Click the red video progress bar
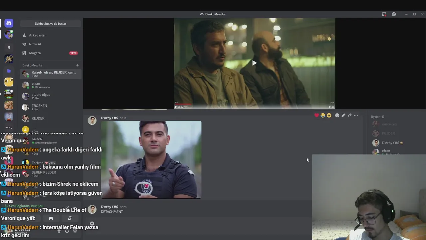This screenshot has width=426, height=240. point(183,104)
